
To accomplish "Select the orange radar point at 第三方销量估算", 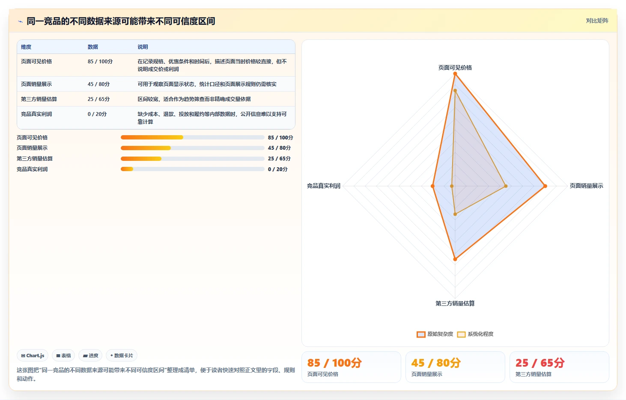I will (x=455, y=259).
